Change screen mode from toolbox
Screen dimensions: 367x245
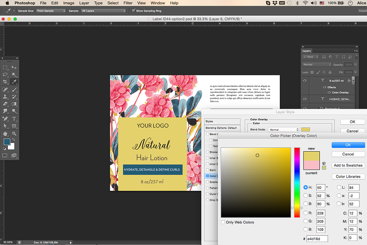coord(14,156)
